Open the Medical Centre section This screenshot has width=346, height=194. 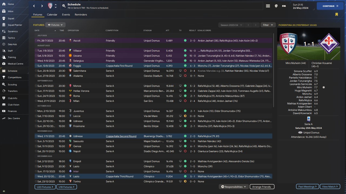click(x=15, y=64)
